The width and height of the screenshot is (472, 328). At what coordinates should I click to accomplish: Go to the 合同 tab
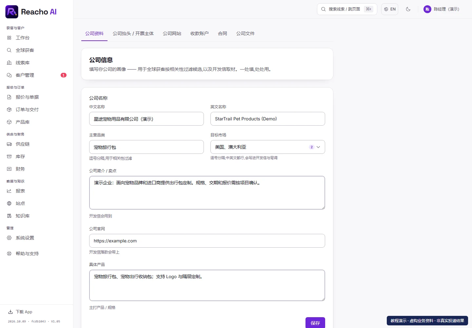coord(223,33)
